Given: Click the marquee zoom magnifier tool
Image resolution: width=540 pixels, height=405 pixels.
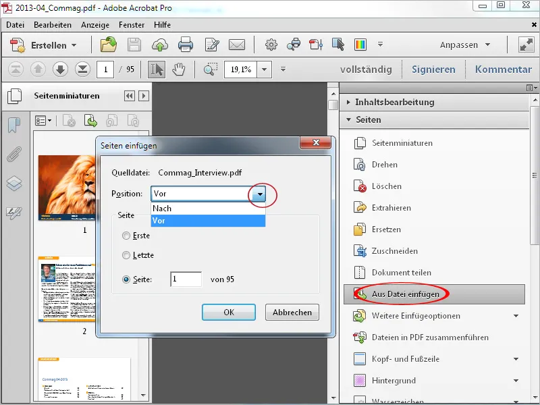Looking at the screenshot, I should tap(210, 70).
